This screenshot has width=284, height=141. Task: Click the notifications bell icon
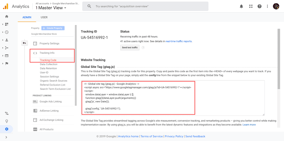(241, 6)
